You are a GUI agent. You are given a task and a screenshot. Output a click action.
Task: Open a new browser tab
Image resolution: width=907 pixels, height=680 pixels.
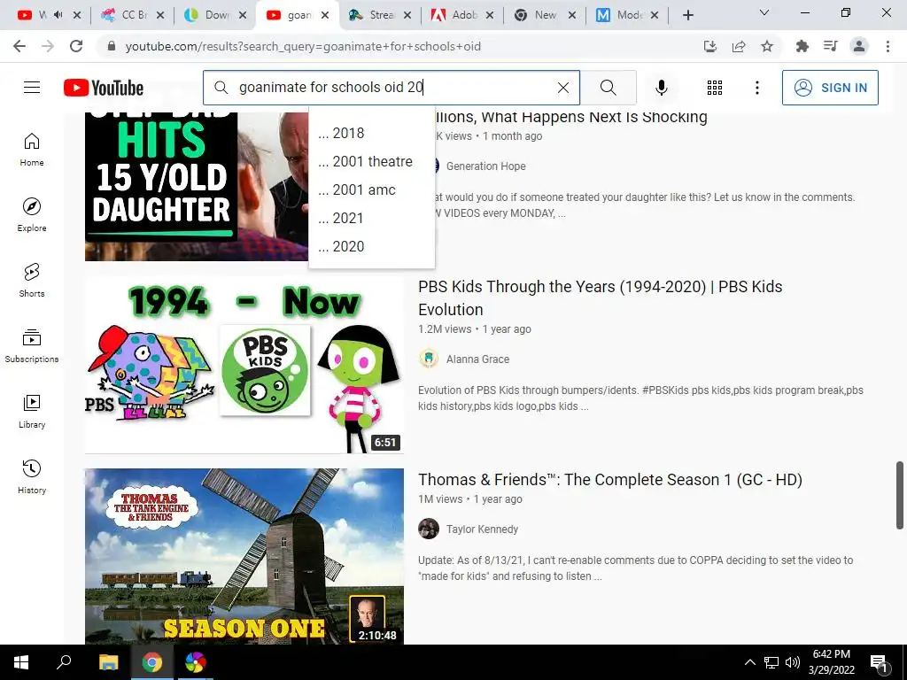pyautogui.click(x=687, y=15)
